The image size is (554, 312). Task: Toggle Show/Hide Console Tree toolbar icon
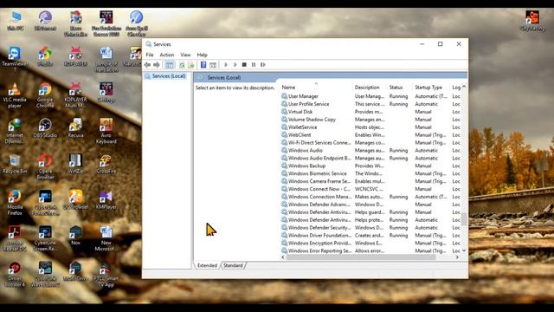(170, 65)
